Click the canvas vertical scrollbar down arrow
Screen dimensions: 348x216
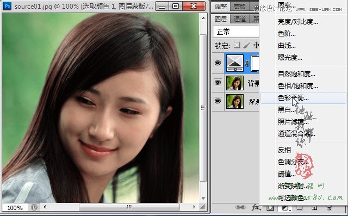(x=203, y=198)
